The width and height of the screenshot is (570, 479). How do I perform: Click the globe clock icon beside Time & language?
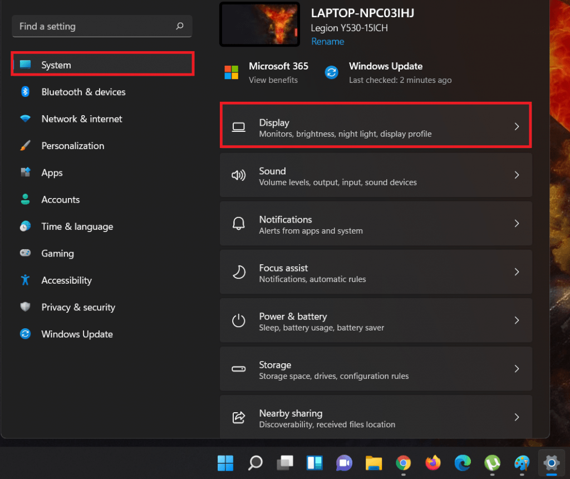25,226
